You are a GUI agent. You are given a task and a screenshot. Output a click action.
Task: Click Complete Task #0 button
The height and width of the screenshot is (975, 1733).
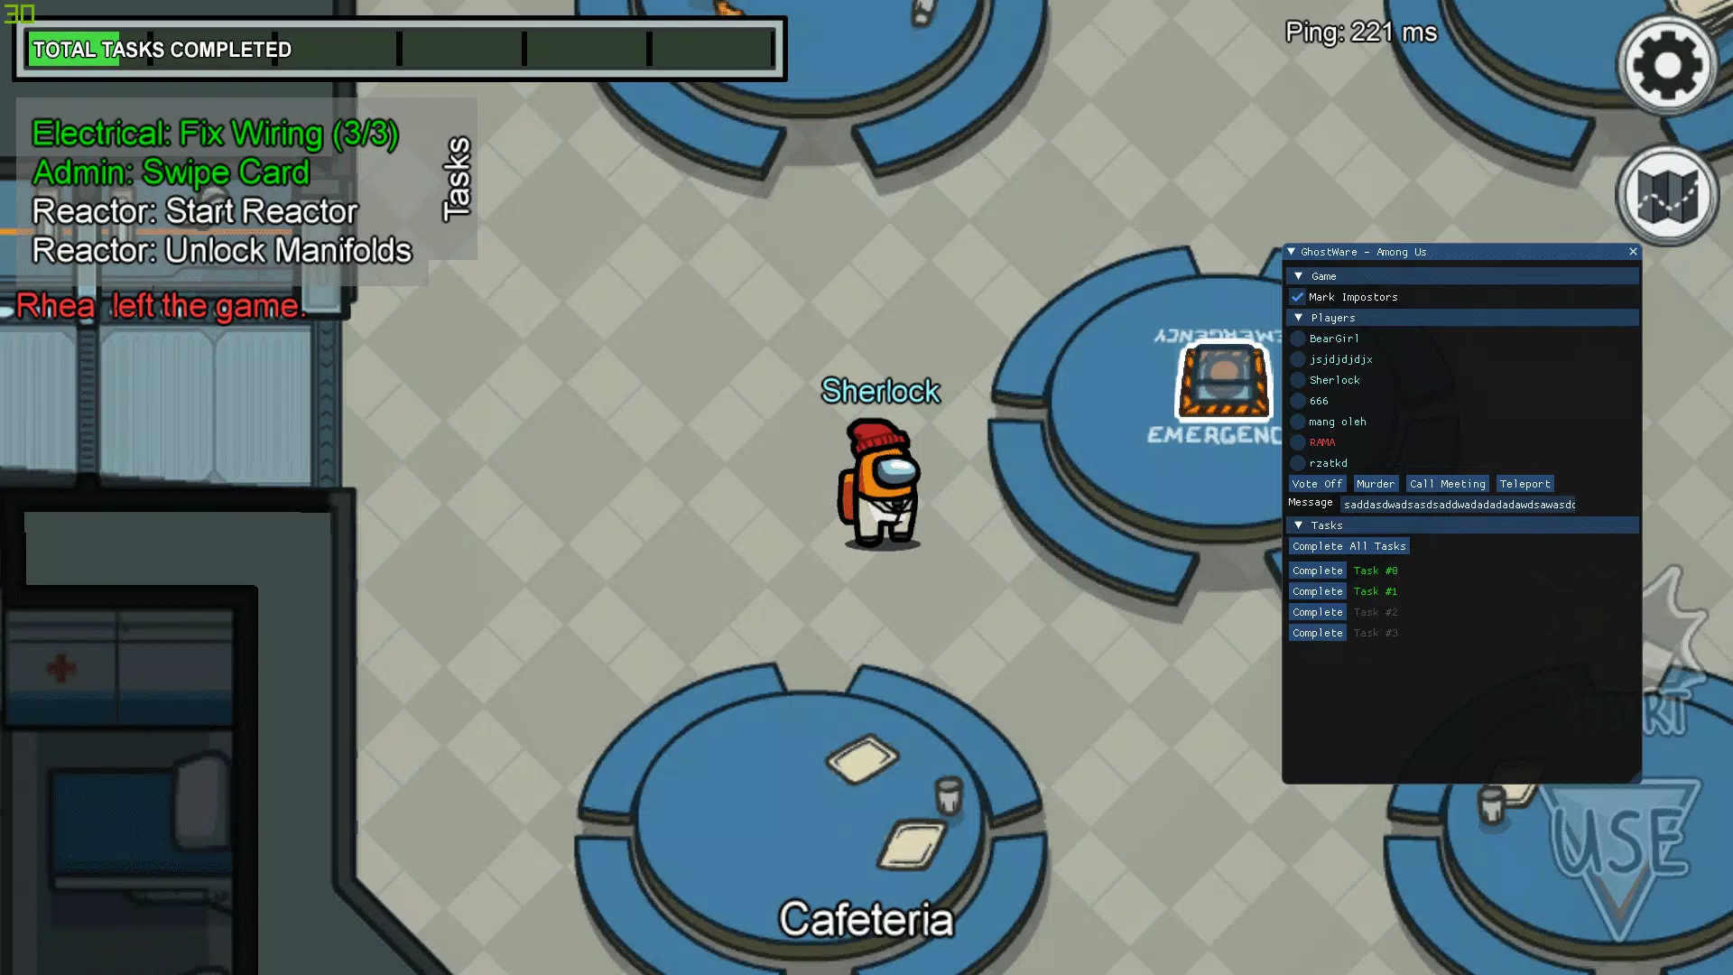pyautogui.click(x=1318, y=569)
